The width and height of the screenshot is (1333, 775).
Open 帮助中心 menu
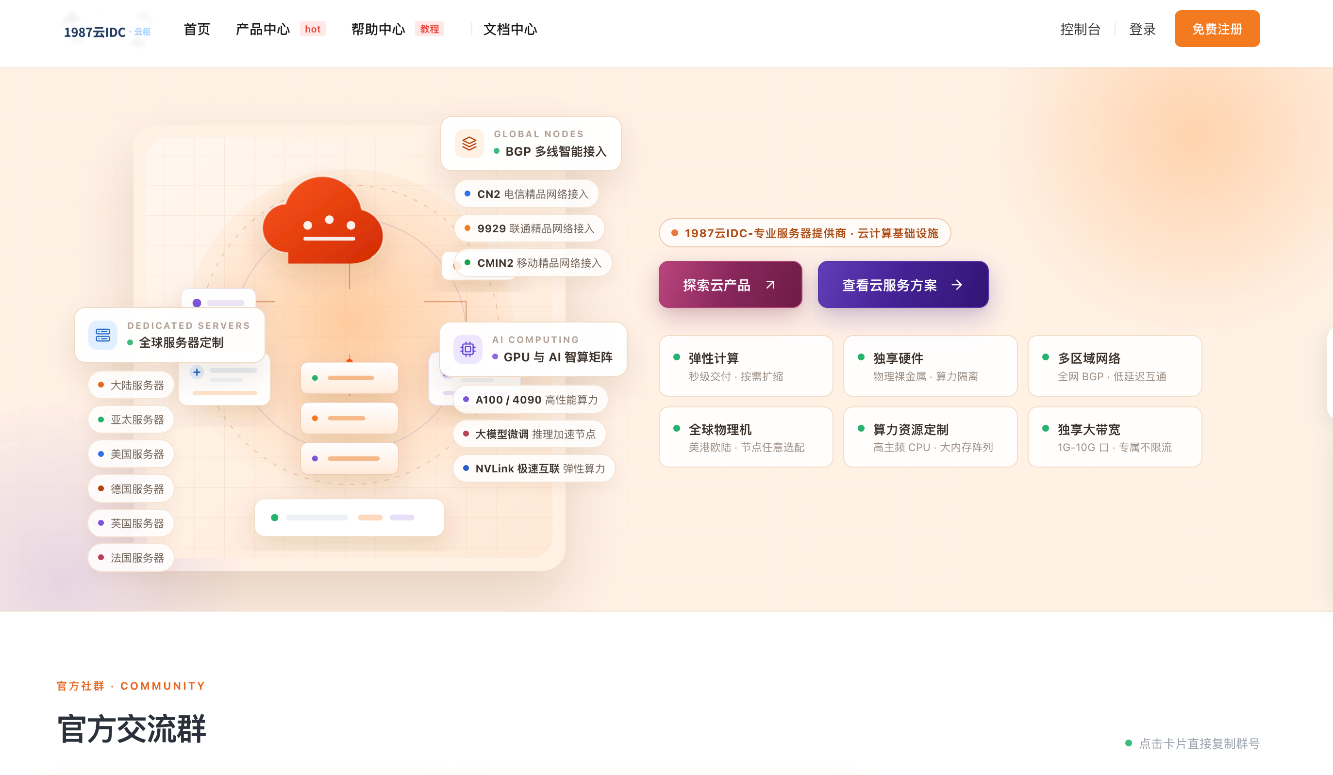point(378,29)
